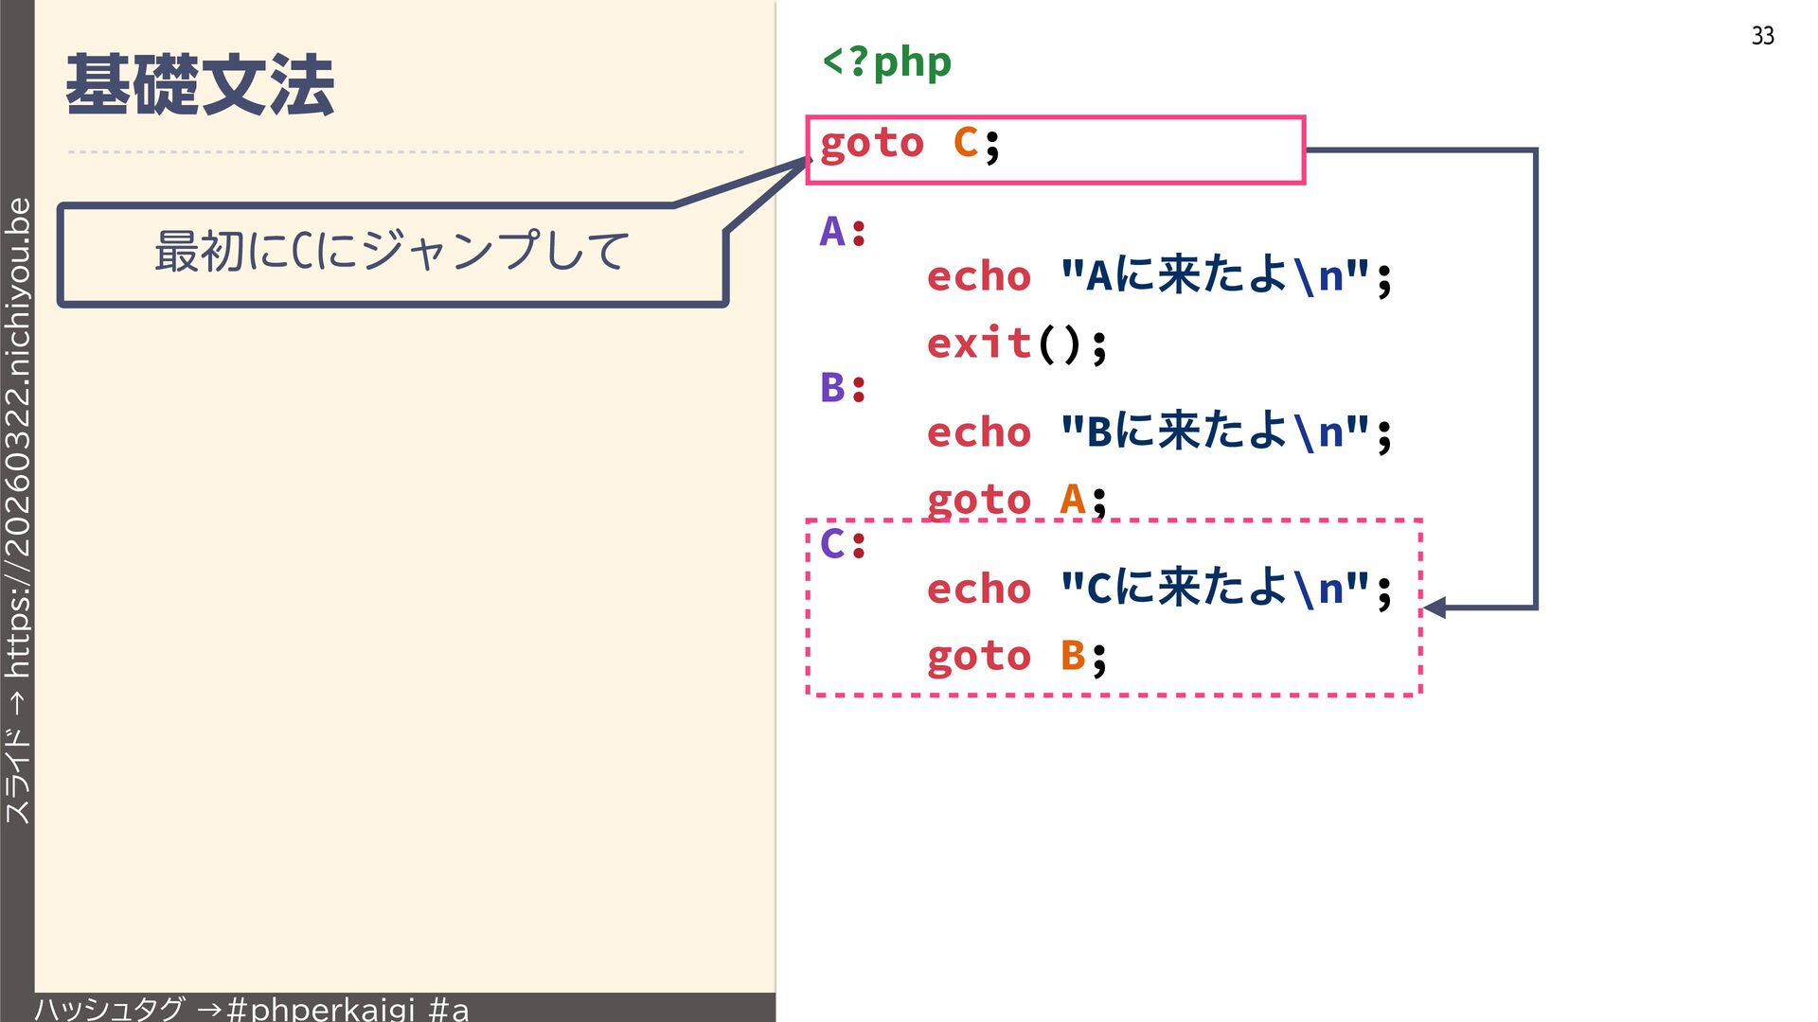Click the opening <?php tag
This screenshot has width=1818, height=1022.
tap(886, 62)
